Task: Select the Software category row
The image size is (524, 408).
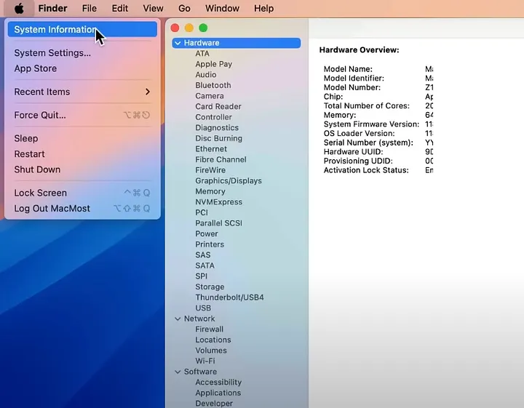Action: (x=201, y=372)
